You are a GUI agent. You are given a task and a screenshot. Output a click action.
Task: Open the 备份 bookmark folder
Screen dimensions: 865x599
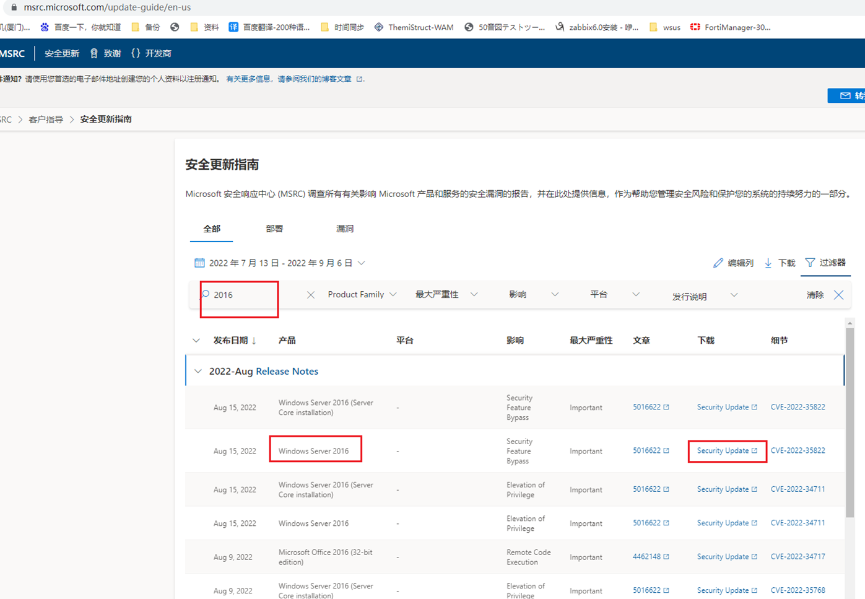click(146, 27)
